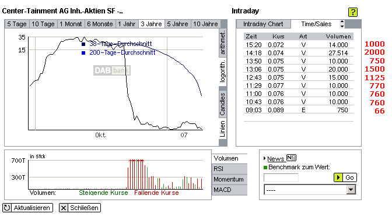The width and height of the screenshot is (392, 217).
Task: Select the 10:43 trade row time
Action: pos(254,102)
